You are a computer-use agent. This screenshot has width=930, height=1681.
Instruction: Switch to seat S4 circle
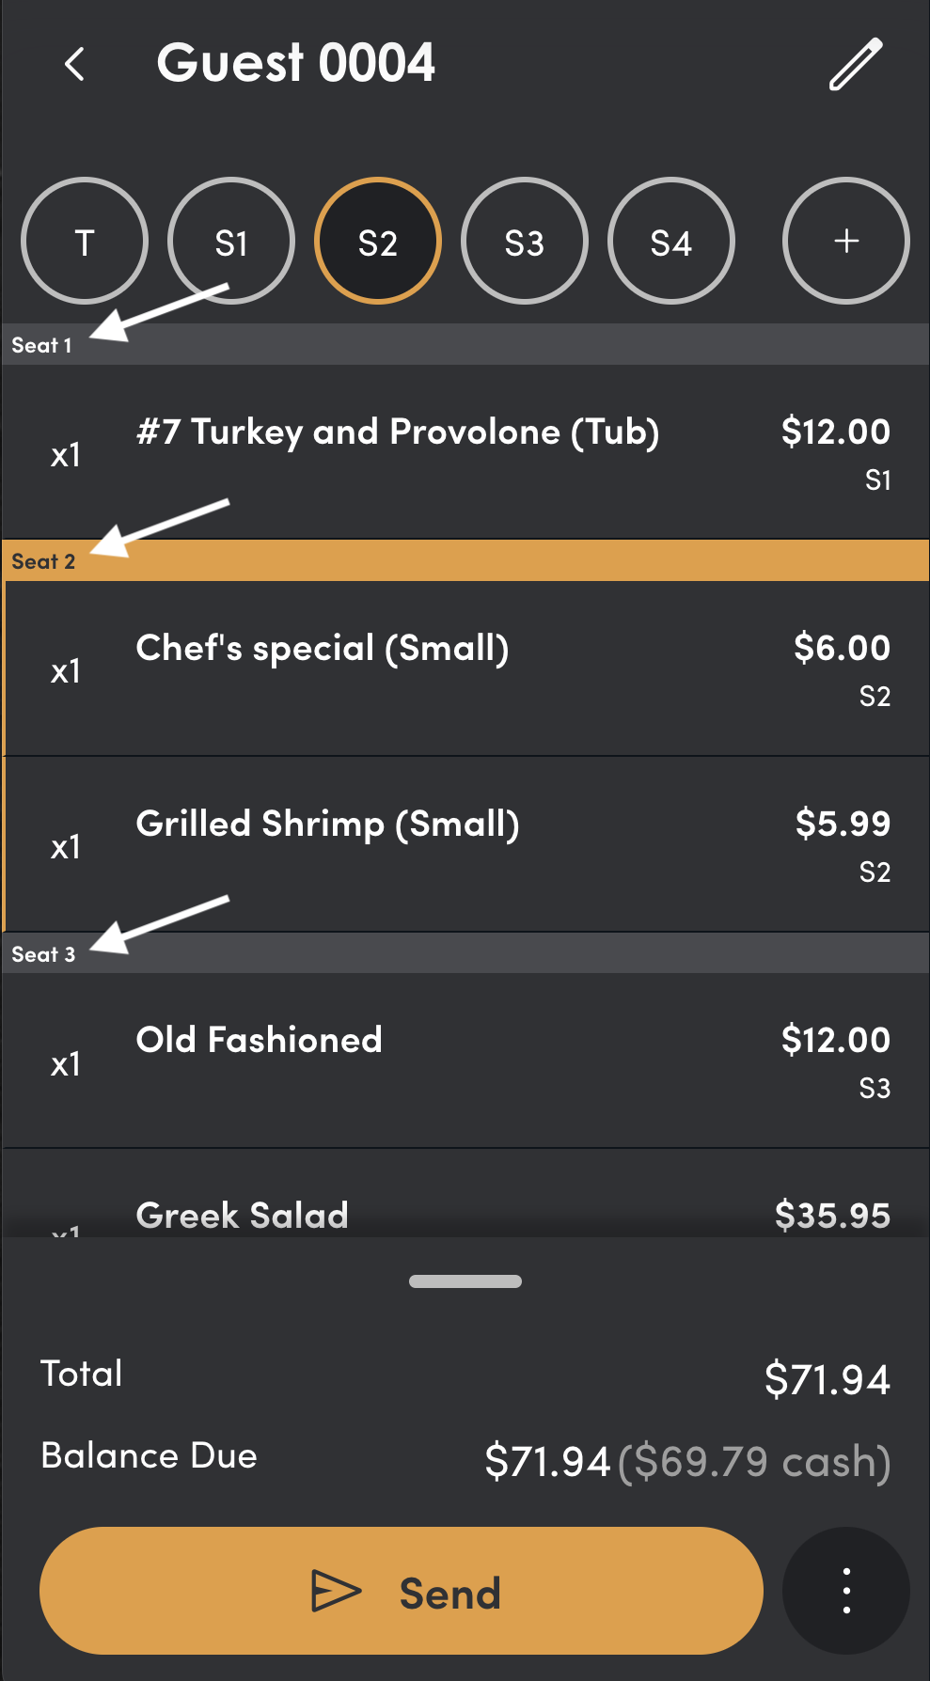(671, 241)
